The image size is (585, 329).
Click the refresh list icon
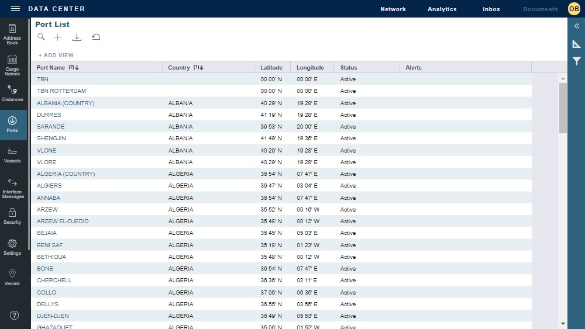[96, 37]
